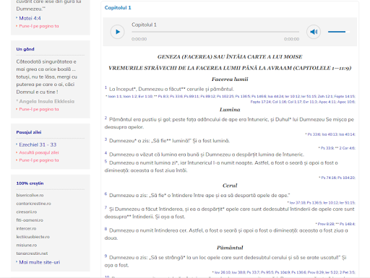
Task: Click 'Pune-l pe pagina ta' under Matei 4:4
Action: (39, 26)
